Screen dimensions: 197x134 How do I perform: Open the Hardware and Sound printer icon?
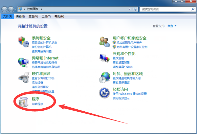pos(24,77)
